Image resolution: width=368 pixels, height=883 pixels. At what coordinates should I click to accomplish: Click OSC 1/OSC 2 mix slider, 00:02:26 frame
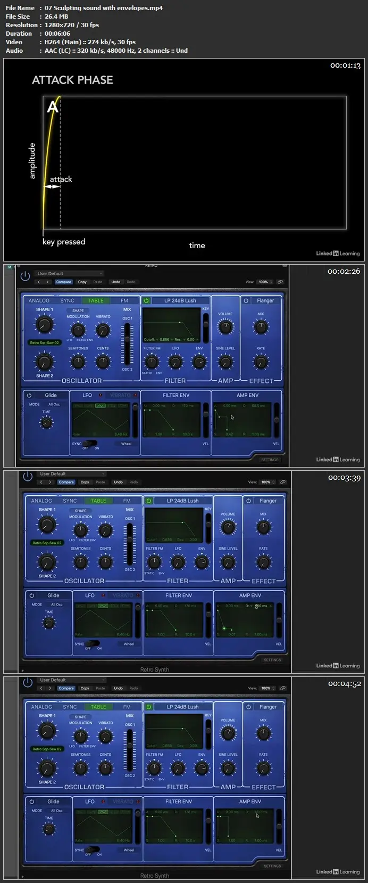[127, 344]
